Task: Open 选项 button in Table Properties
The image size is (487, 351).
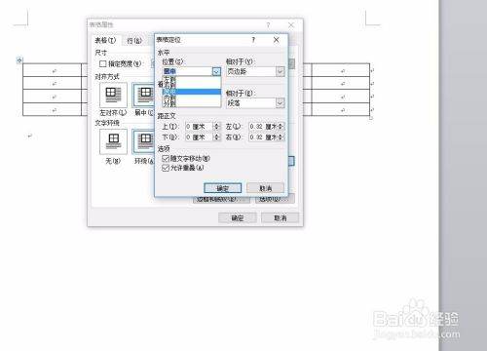Action: [x=275, y=200]
